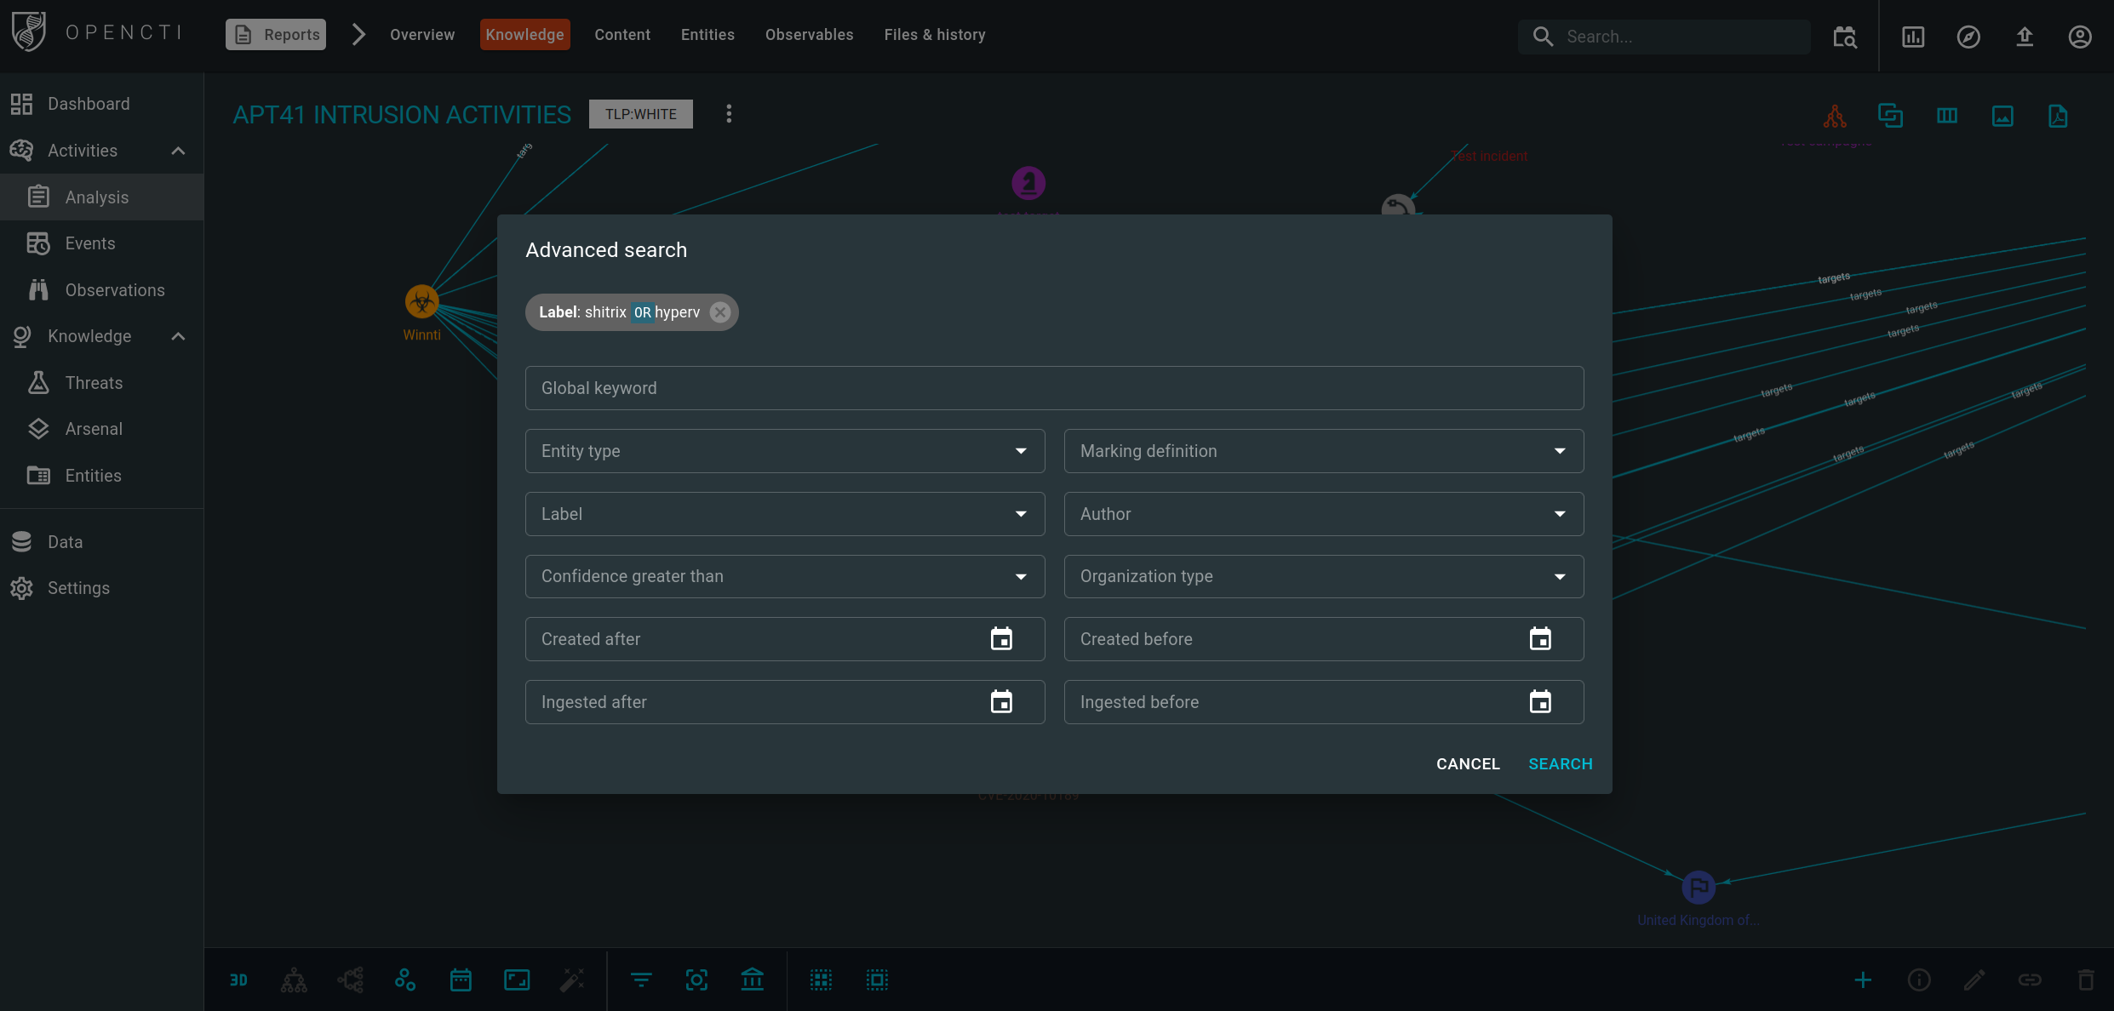Focus the Global keyword field
Image resolution: width=2114 pixels, height=1011 pixels.
pyautogui.click(x=1054, y=388)
